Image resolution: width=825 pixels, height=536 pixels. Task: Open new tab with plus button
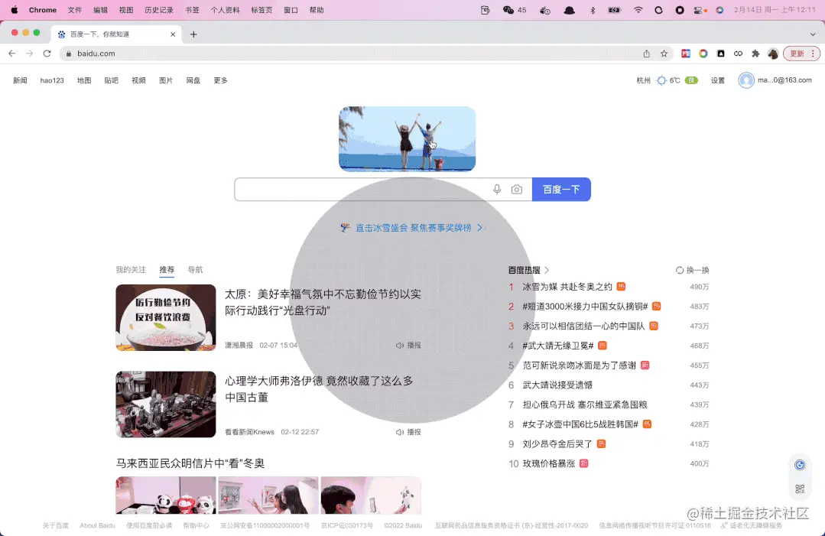click(193, 34)
